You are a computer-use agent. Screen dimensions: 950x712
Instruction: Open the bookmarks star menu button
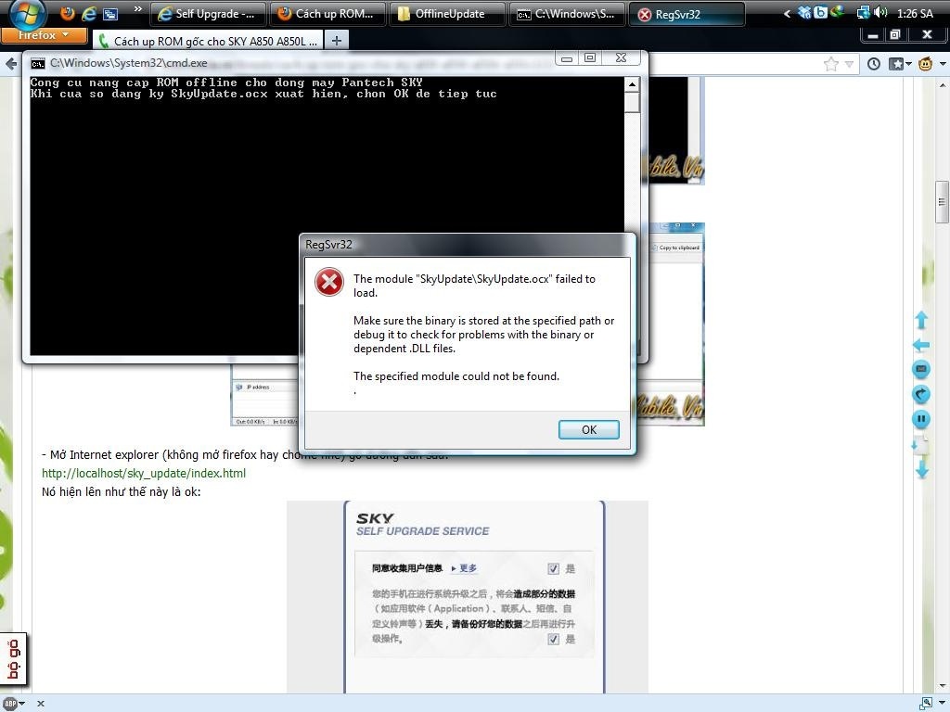900,64
